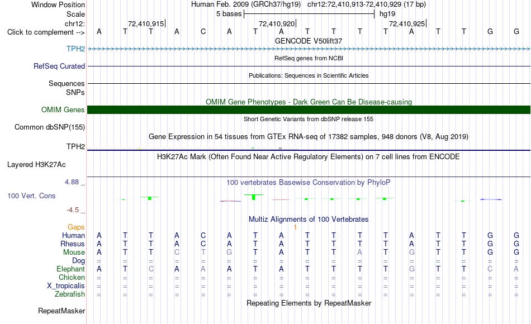Click the dark green OMIM gene bar
Image resolution: width=531 pixels, height=324 pixels.
pyautogui.click(x=309, y=109)
